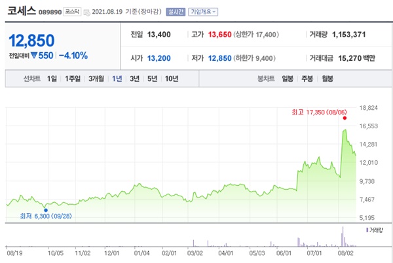The width and height of the screenshot is (393, 263).
Task: Switch to the 3개월 chart range
Action: tap(96, 79)
